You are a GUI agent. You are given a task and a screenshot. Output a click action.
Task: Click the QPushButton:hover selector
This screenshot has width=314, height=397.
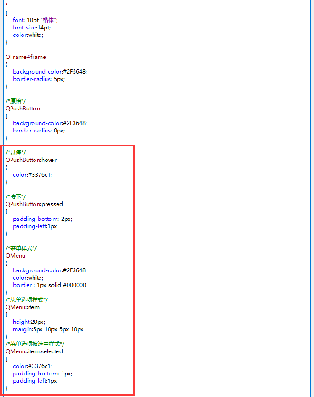pyautogui.click(x=31, y=160)
